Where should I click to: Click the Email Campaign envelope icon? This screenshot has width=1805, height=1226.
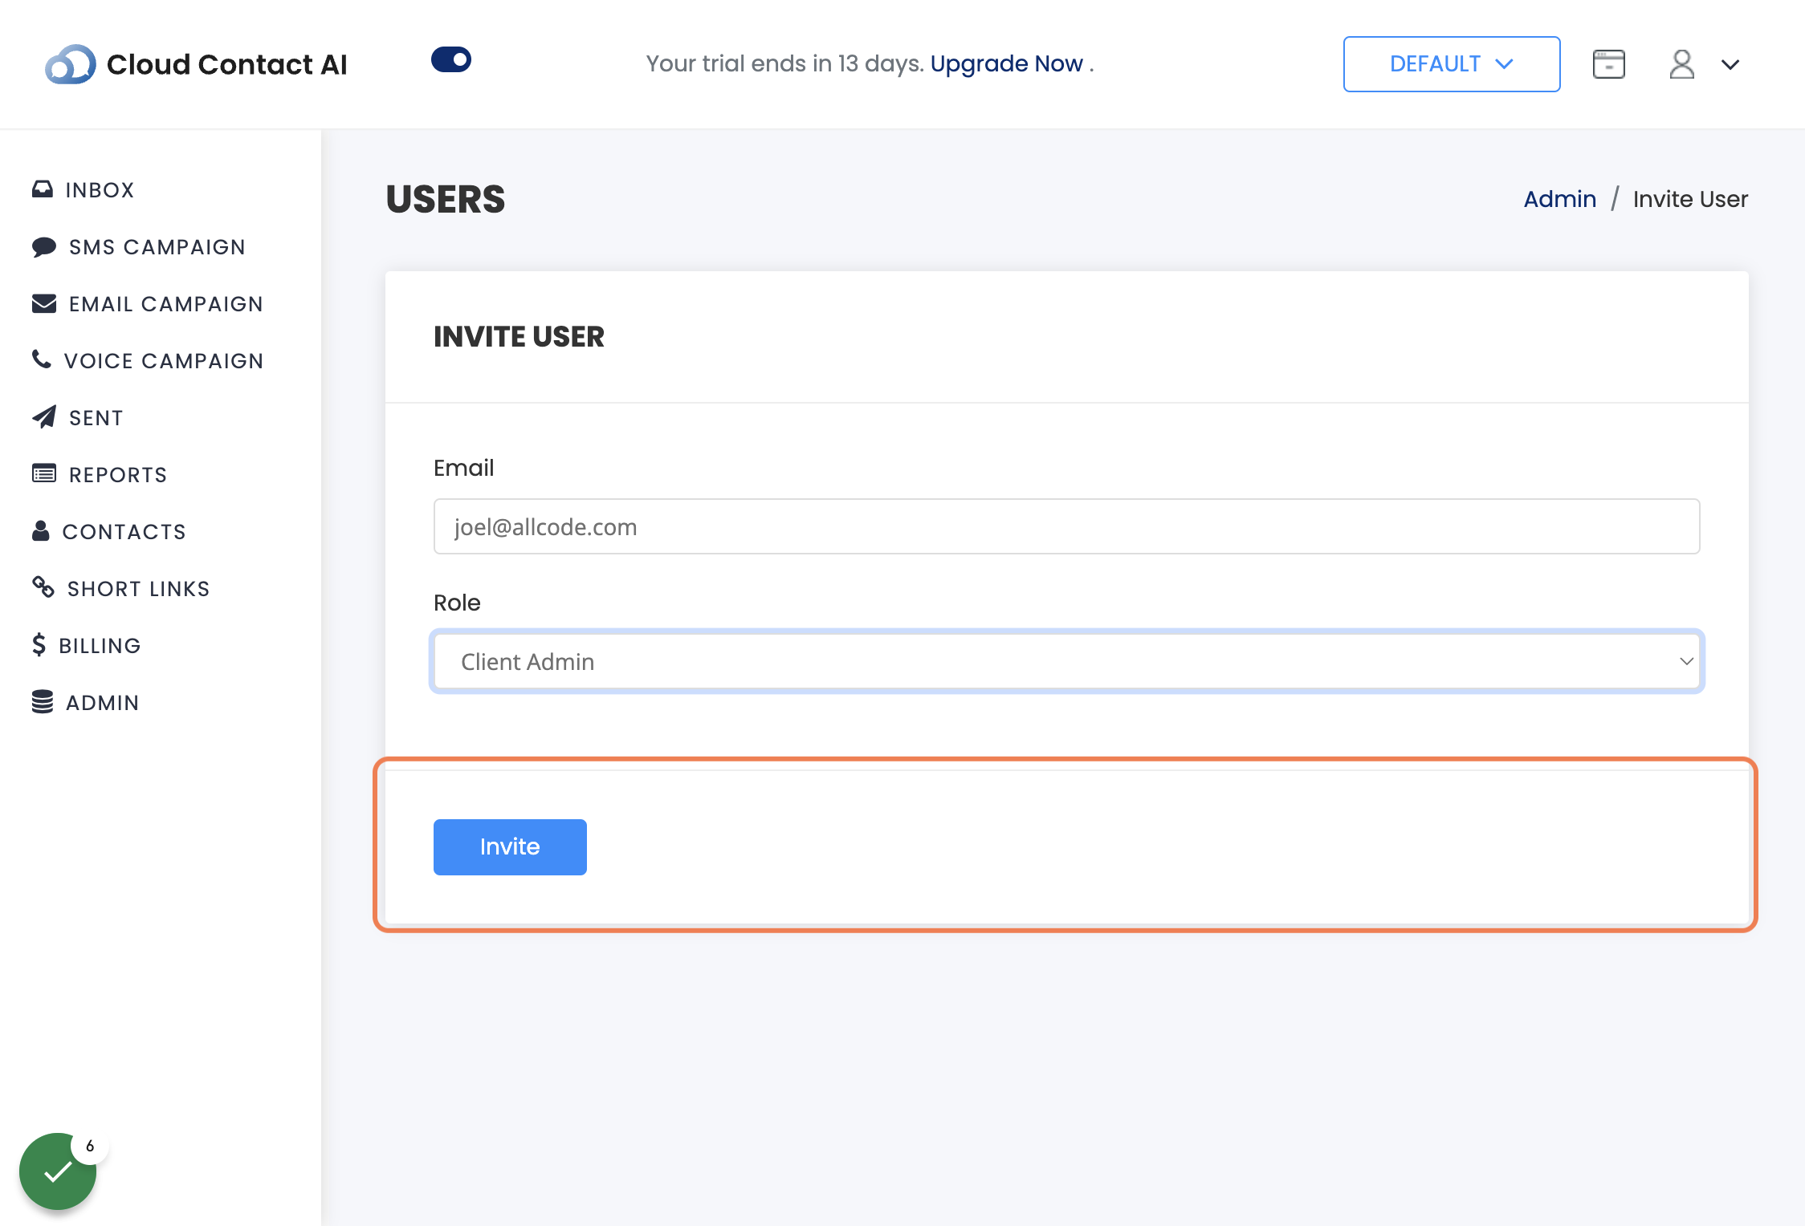(x=44, y=303)
